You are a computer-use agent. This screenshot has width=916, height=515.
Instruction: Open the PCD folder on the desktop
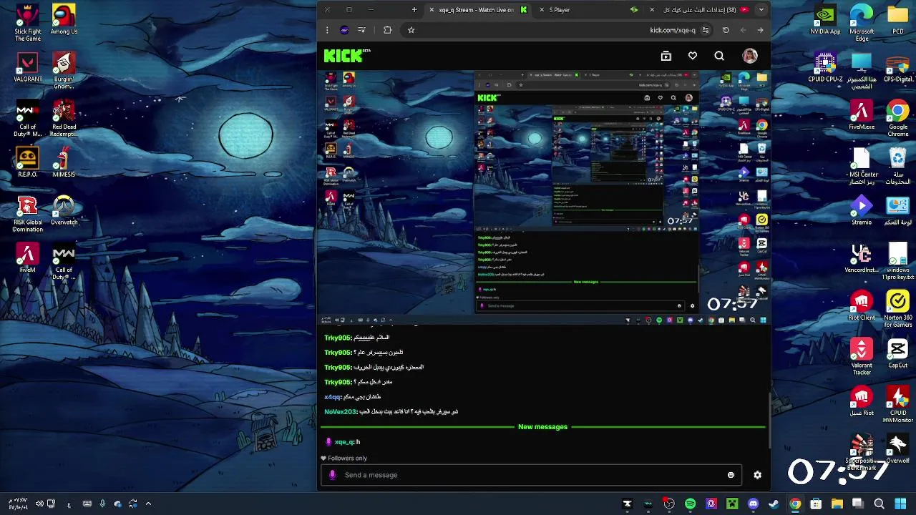tap(897, 19)
